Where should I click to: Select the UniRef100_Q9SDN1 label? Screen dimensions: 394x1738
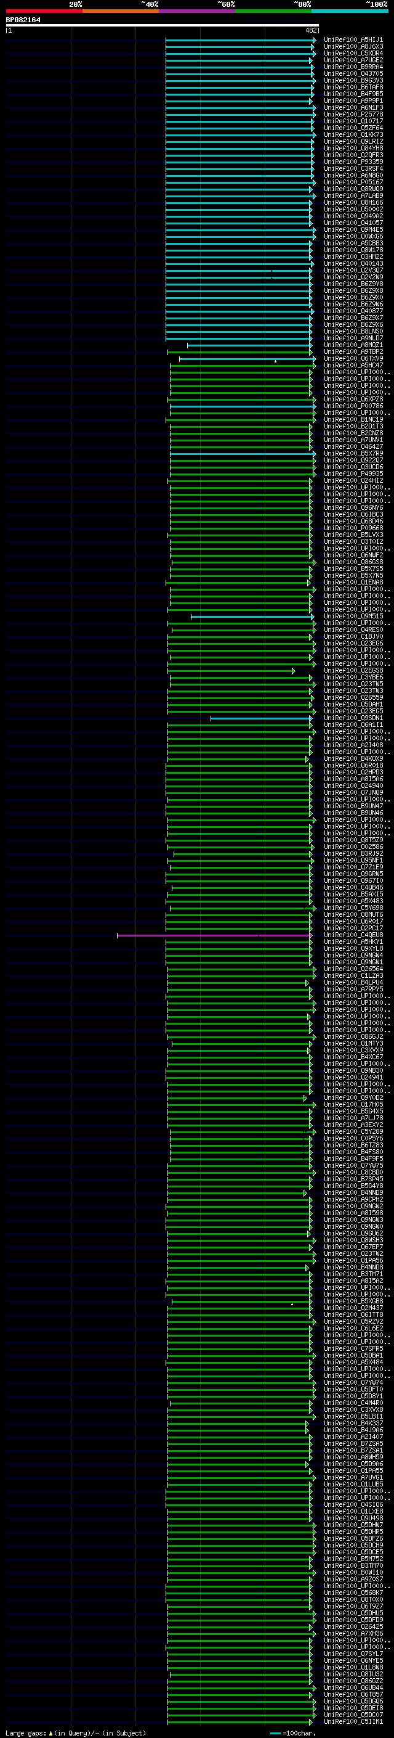(353, 718)
